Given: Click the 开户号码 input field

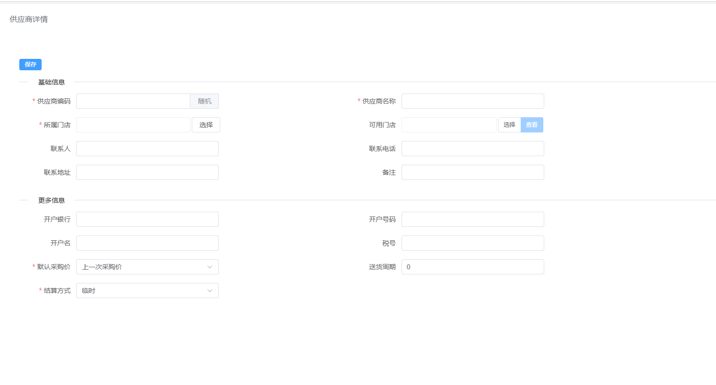Looking at the screenshot, I should (x=472, y=219).
